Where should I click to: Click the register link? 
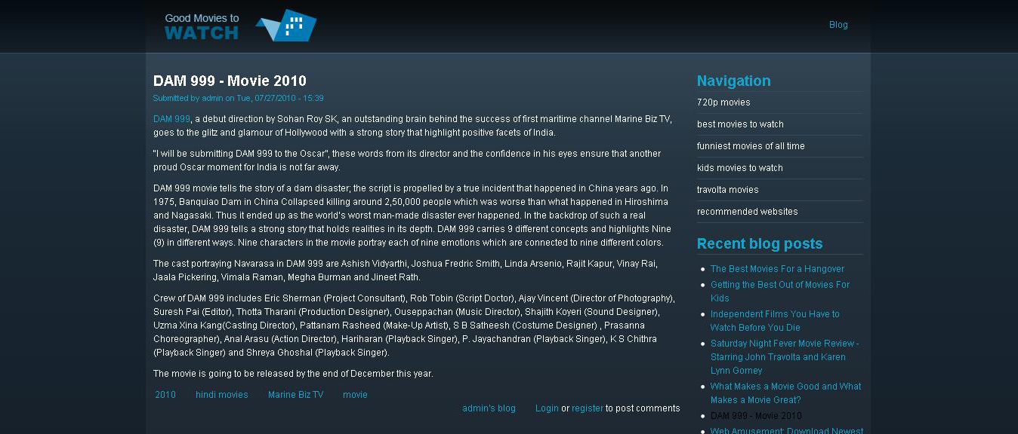(587, 408)
